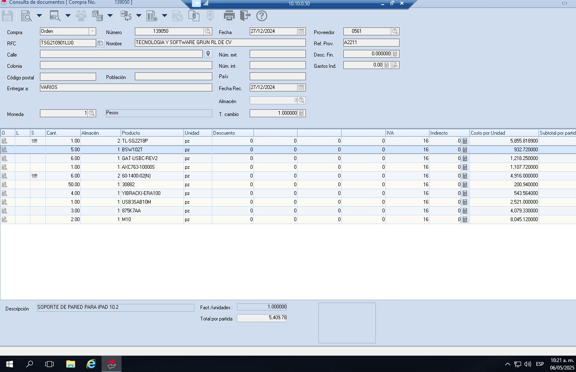Click the stacked boxes inventory icon
The height and width of the screenshot is (372, 576).
click(x=97, y=16)
